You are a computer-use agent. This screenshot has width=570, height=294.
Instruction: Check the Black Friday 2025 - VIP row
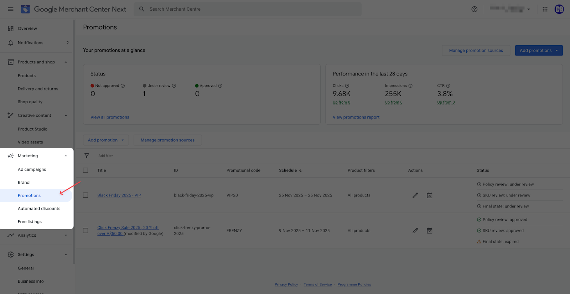tap(85, 195)
